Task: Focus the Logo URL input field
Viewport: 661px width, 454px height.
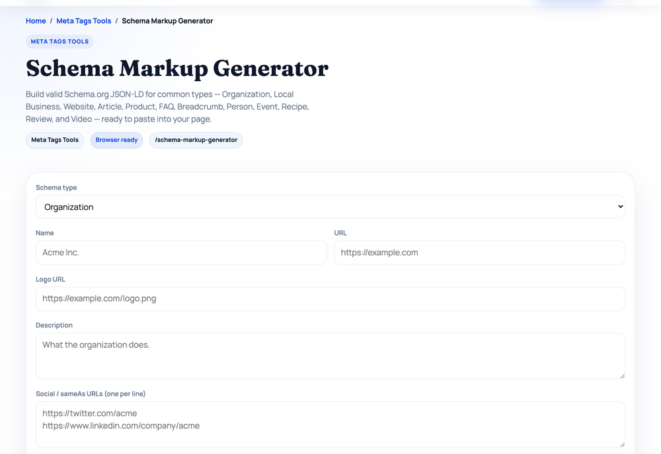Action: tap(330, 299)
